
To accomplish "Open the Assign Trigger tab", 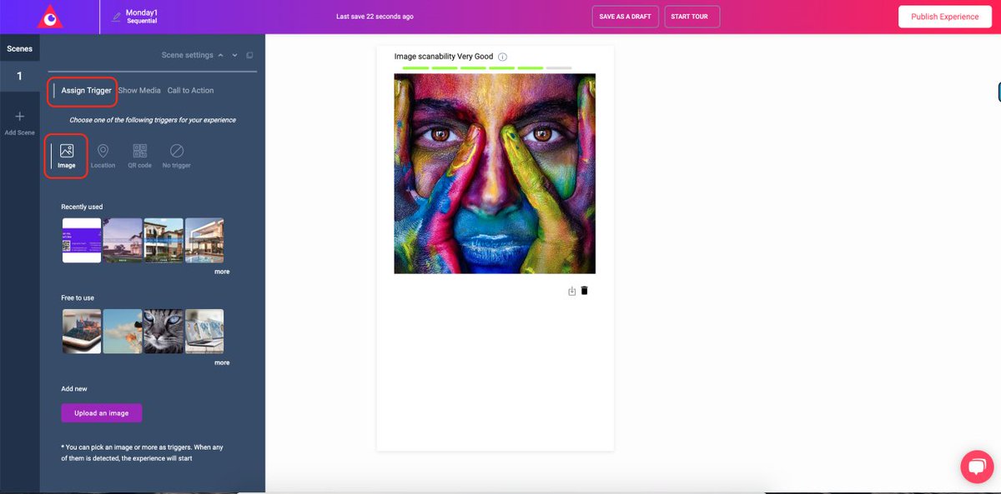I will pyautogui.click(x=86, y=90).
